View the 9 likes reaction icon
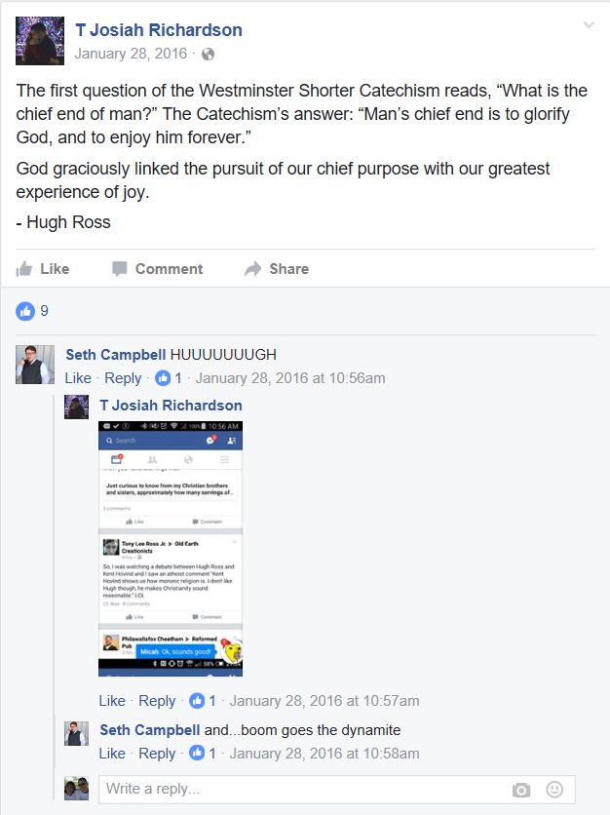This screenshot has height=815, width=610. pos(25,311)
